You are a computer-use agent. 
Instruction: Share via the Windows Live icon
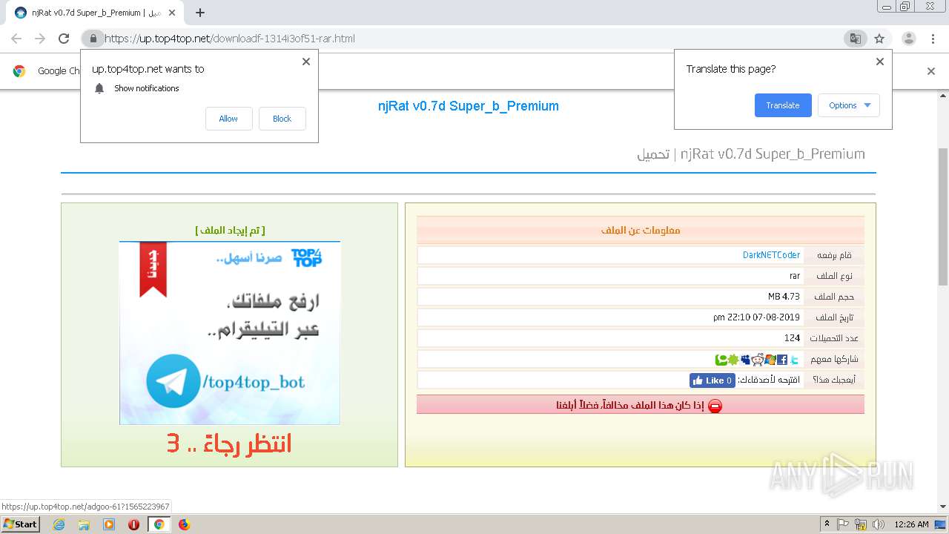(770, 360)
